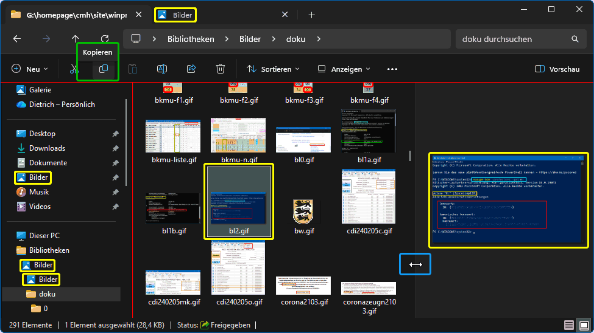
Task: Click the Cut scissors icon
Action: click(x=74, y=69)
